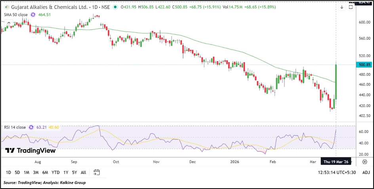Viewport: 374px width, 189px height.
Task: Click the TradingView logo
Action: [x=30, y=151]
